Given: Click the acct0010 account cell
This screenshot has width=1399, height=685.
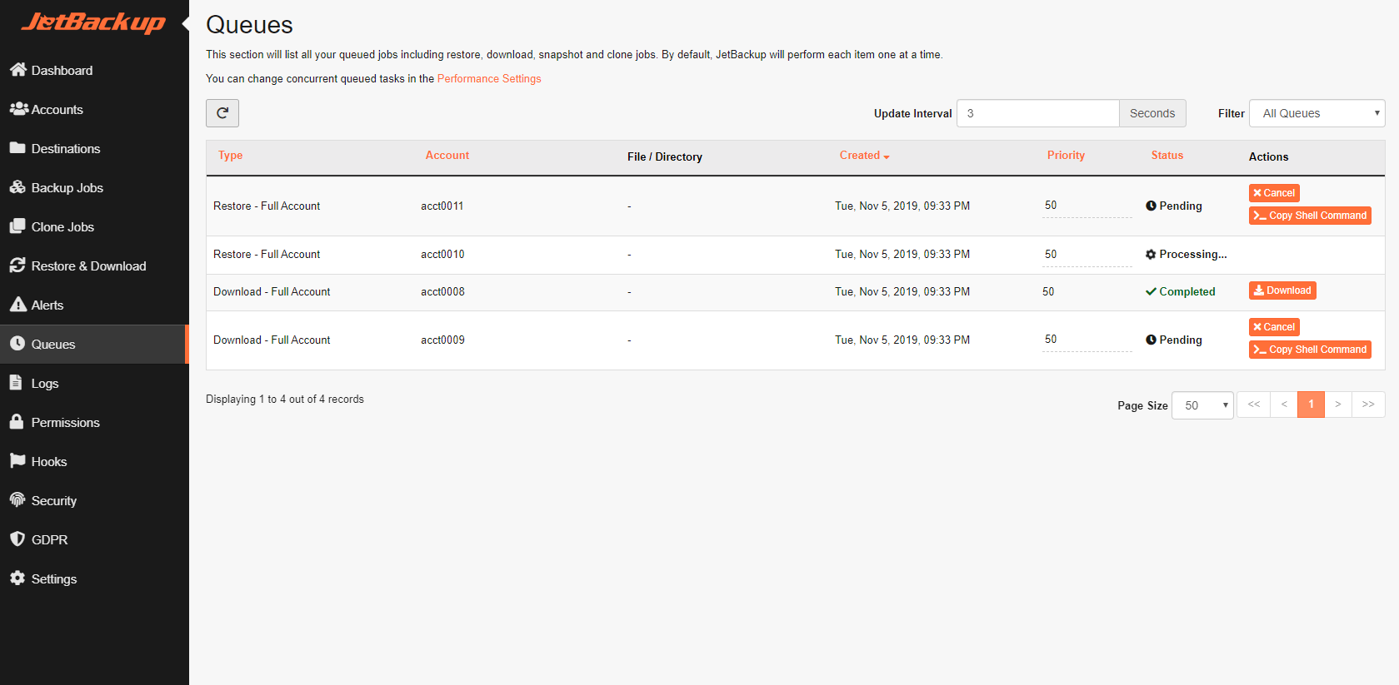Looking at the screenshot, I should tap(442, 255).
